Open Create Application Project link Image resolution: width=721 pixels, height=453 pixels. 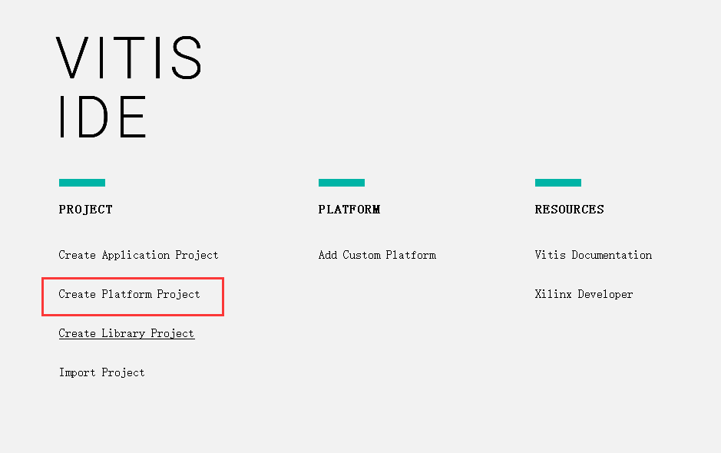click(x=138, y=255)
